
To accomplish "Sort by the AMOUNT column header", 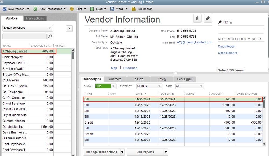I will point(217,93).
